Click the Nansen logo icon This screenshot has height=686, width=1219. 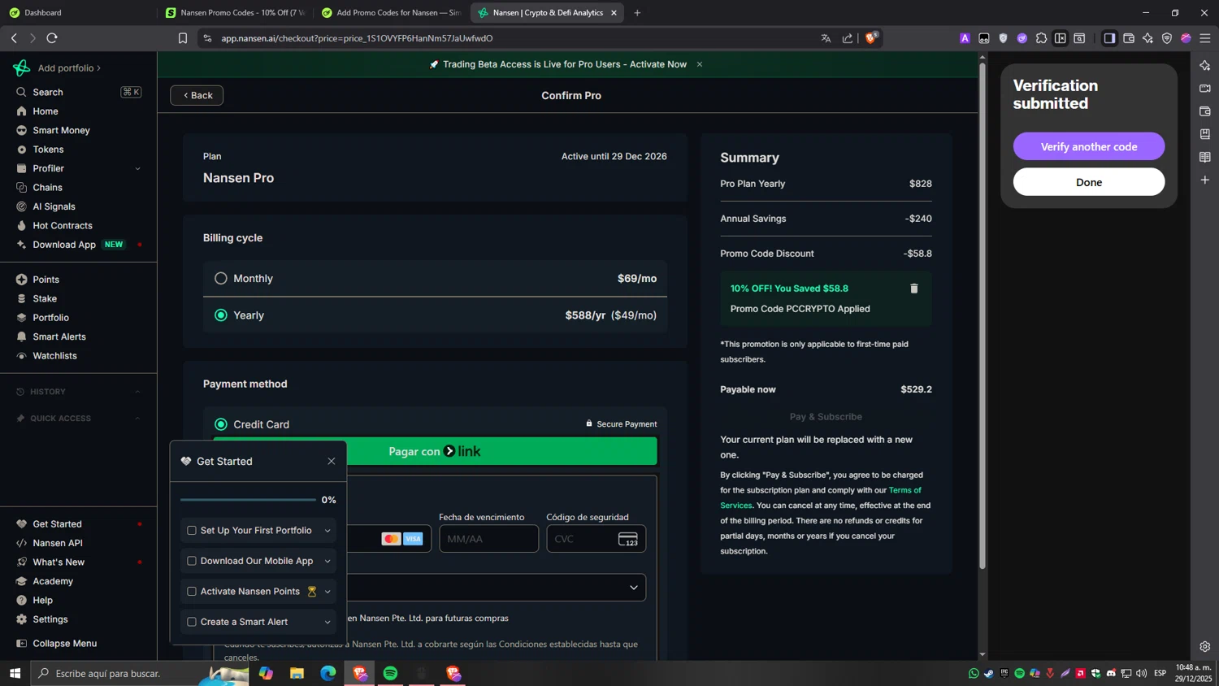pos(21,68)
